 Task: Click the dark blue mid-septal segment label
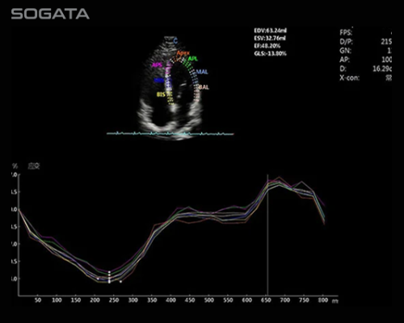point(159,80)
